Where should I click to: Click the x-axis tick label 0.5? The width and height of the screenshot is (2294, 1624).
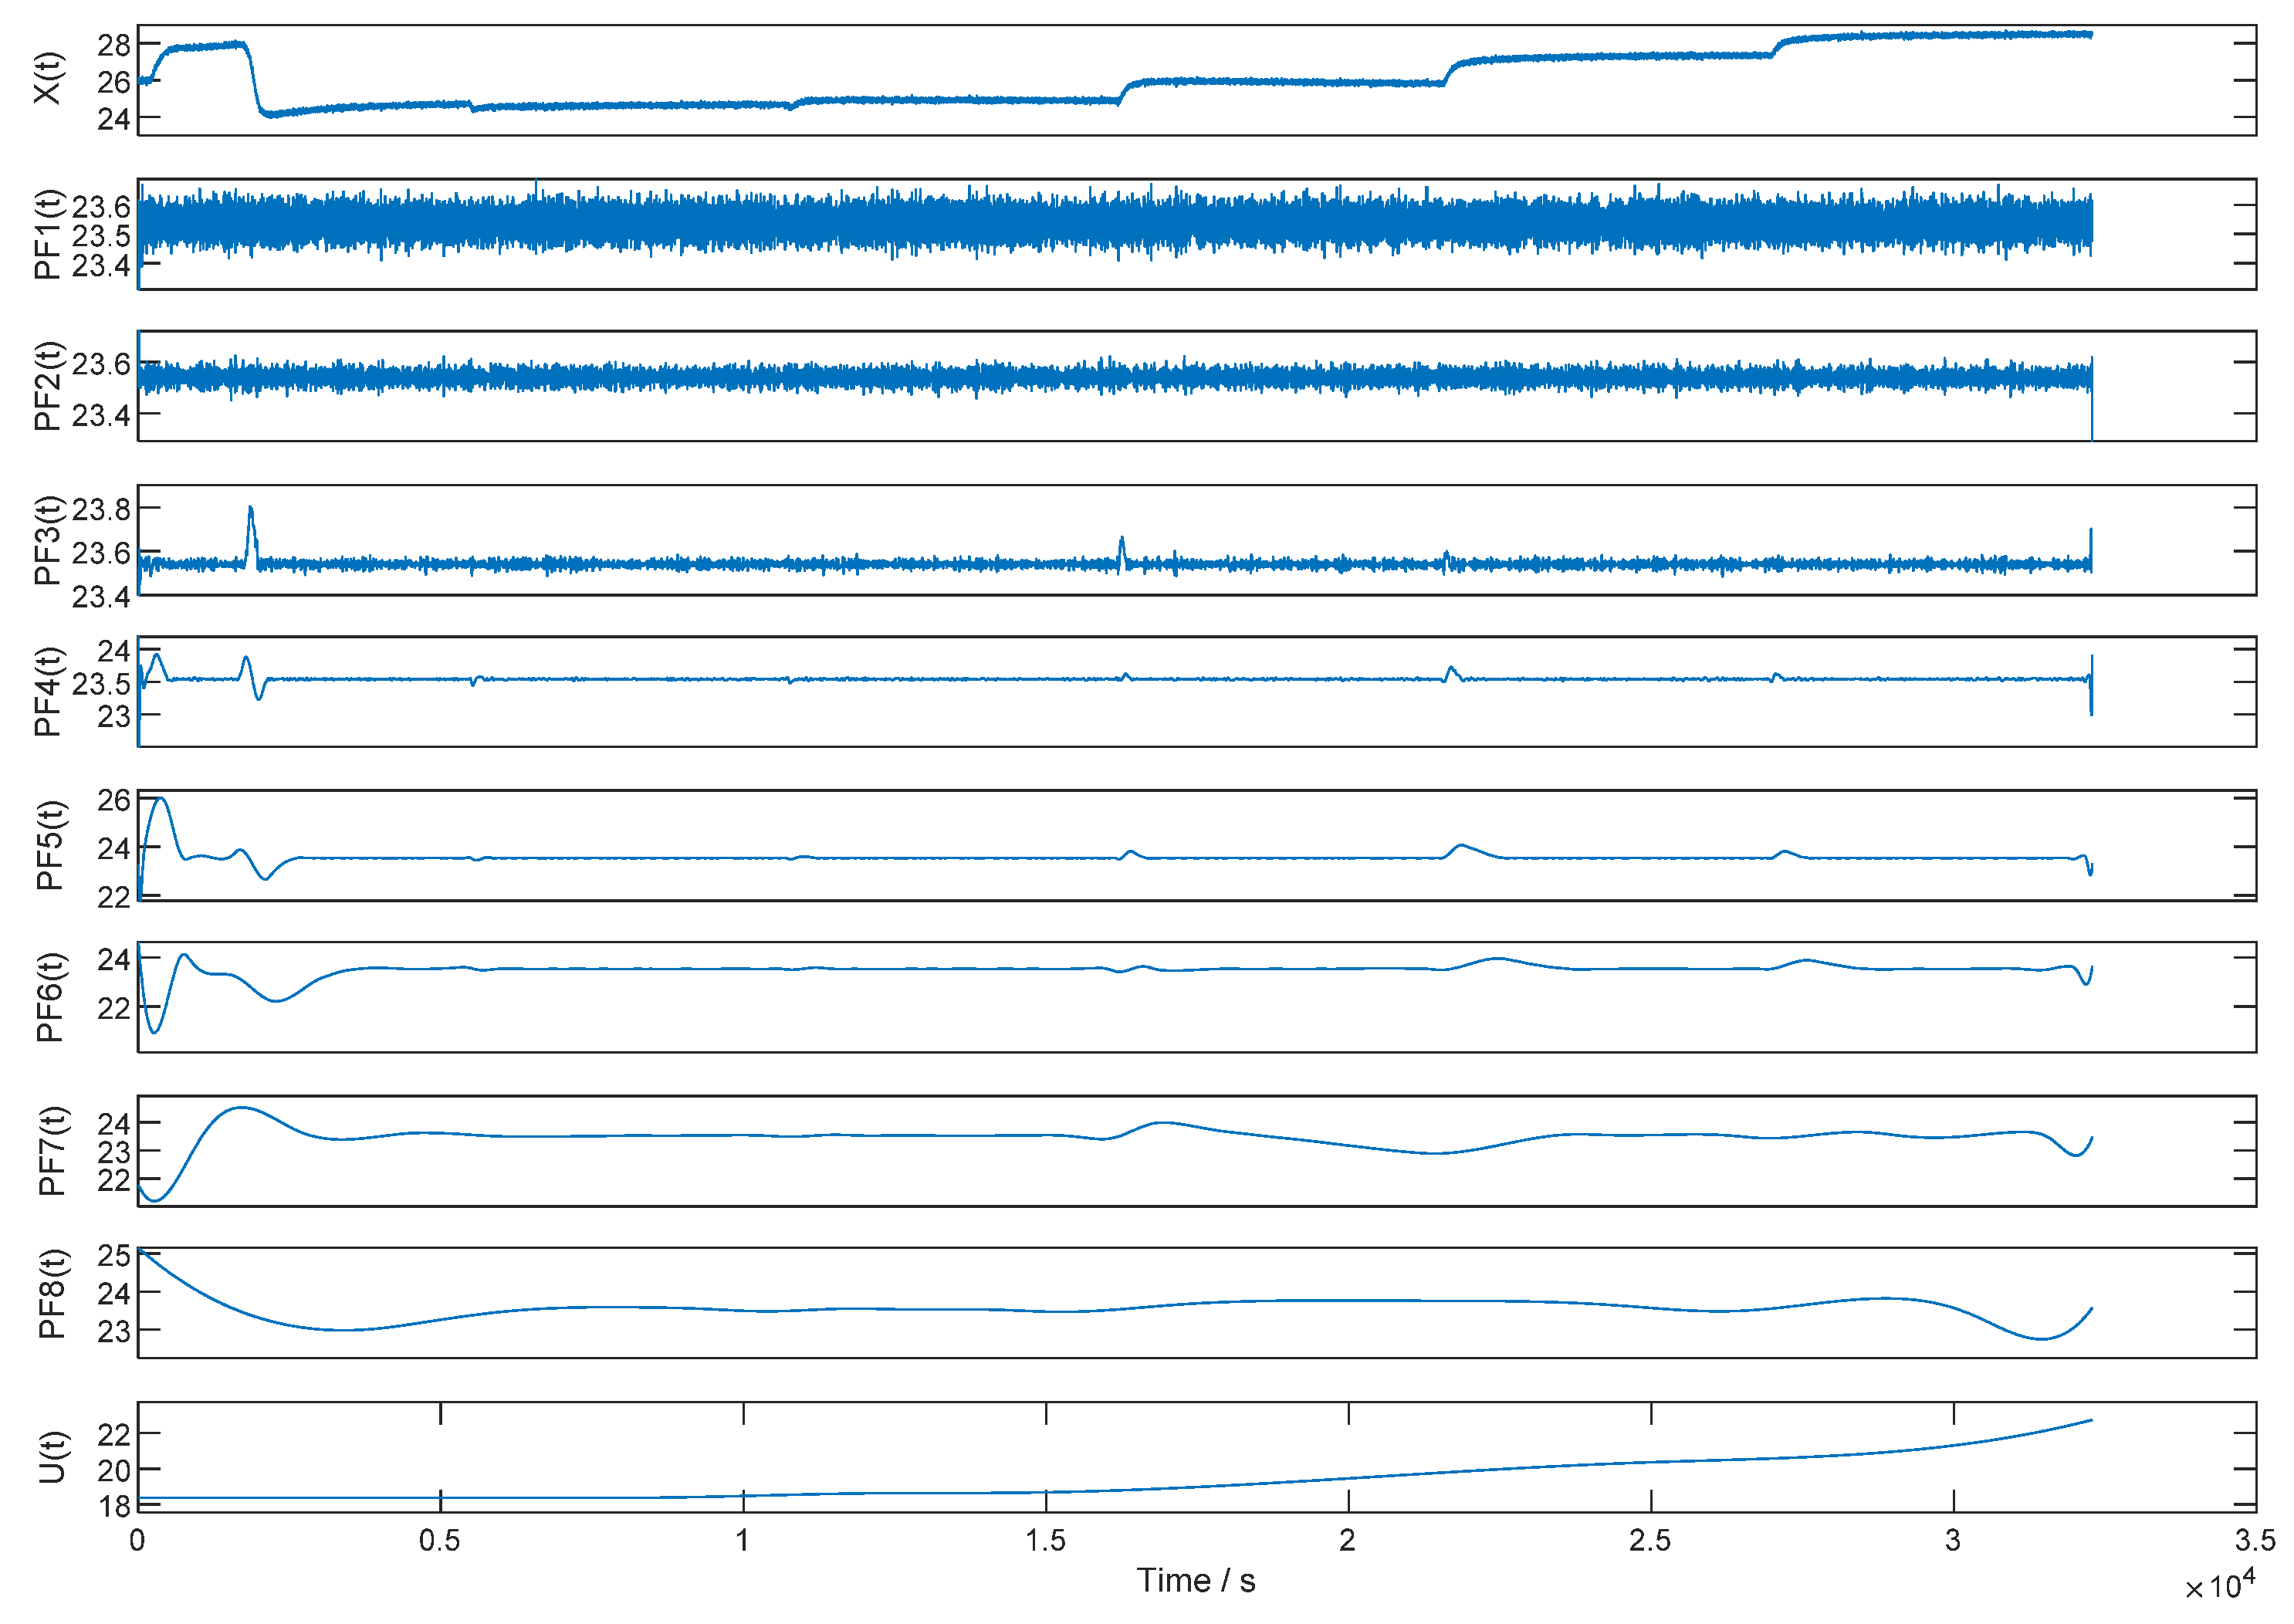(440, 1541)
